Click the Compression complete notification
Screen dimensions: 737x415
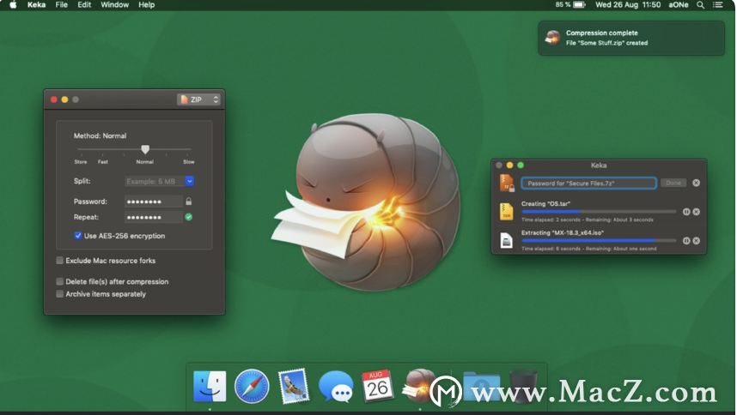pyautogui.click(x=631, y=38)
